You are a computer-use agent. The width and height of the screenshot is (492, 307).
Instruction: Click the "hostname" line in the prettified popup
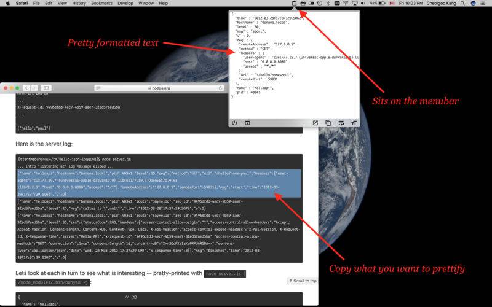pos(262,23)
